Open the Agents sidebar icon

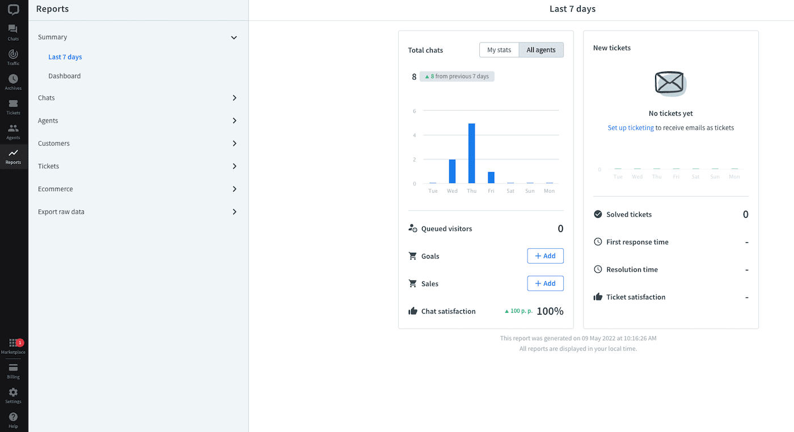(x=13, y=131)
